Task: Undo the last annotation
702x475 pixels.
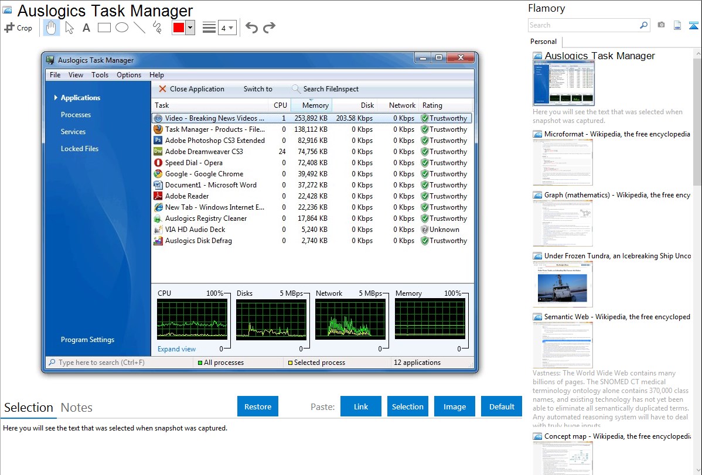Action: [x=251, y=28]
